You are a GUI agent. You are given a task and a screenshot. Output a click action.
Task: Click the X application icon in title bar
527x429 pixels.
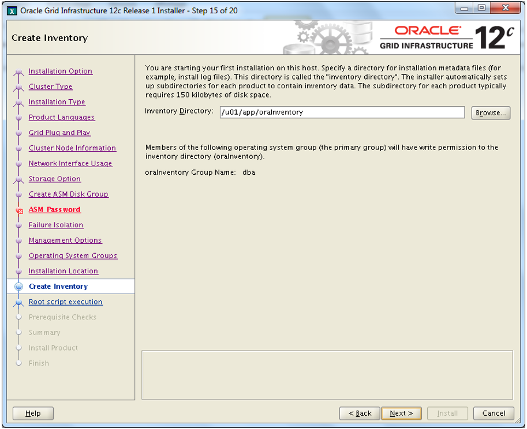(x=12, y=11)
